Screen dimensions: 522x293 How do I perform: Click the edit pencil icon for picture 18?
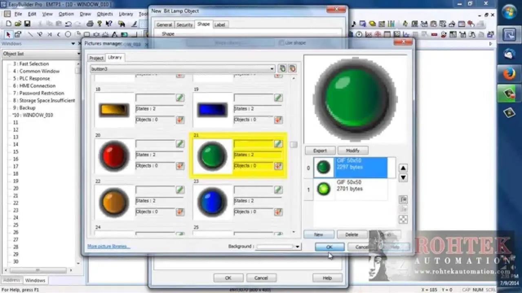tap(180, 98)
